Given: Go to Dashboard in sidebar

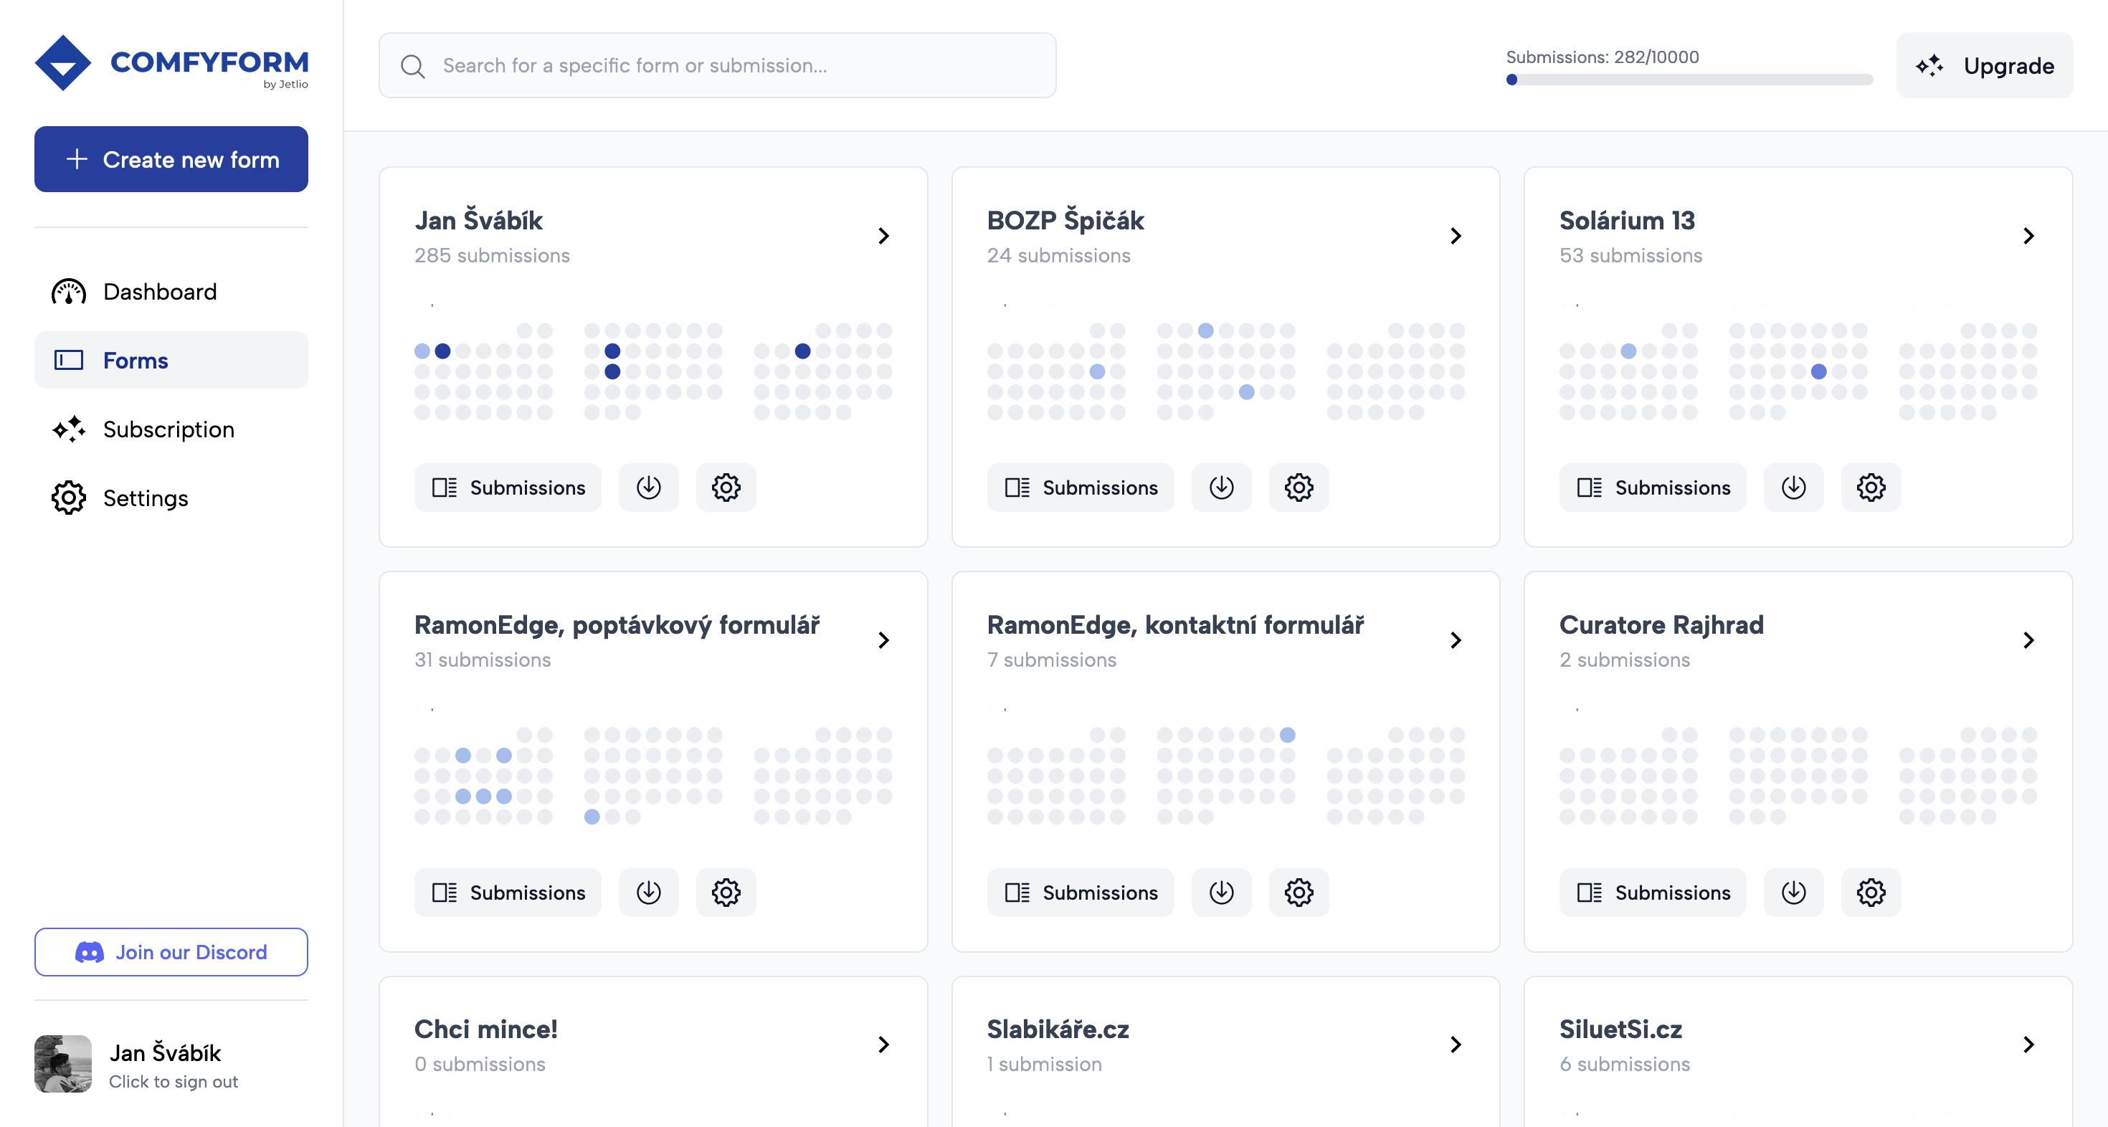Looking at the screenshot, I should (160, 293).
